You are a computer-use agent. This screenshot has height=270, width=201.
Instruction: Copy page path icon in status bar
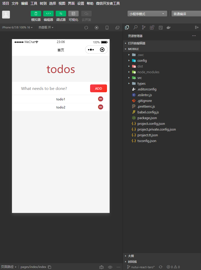[x=49, y=267]
